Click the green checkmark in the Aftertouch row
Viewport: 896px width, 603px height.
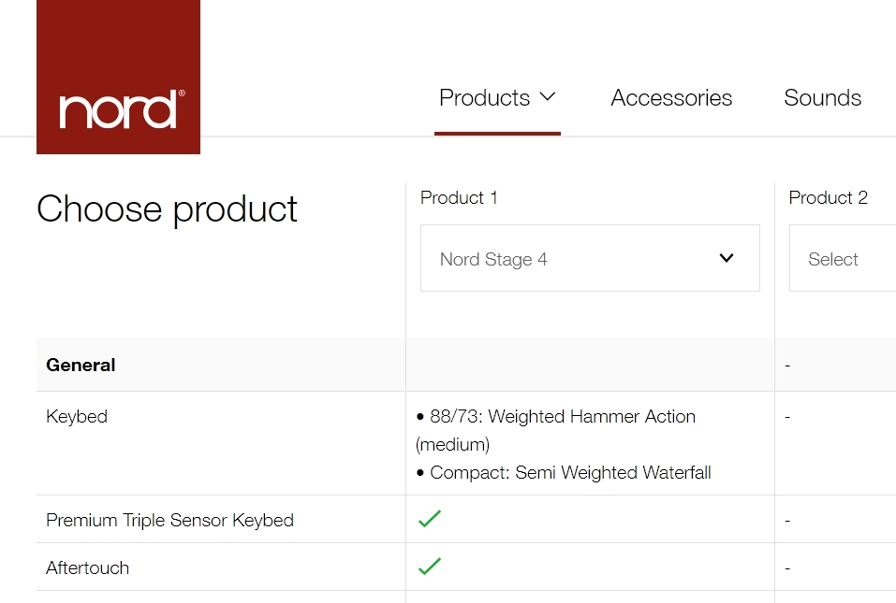(x=430, y=567)
